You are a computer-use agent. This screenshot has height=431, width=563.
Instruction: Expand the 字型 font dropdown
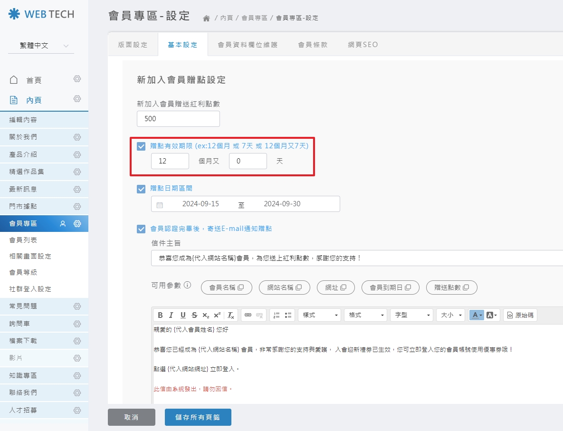tap(411, 315)
